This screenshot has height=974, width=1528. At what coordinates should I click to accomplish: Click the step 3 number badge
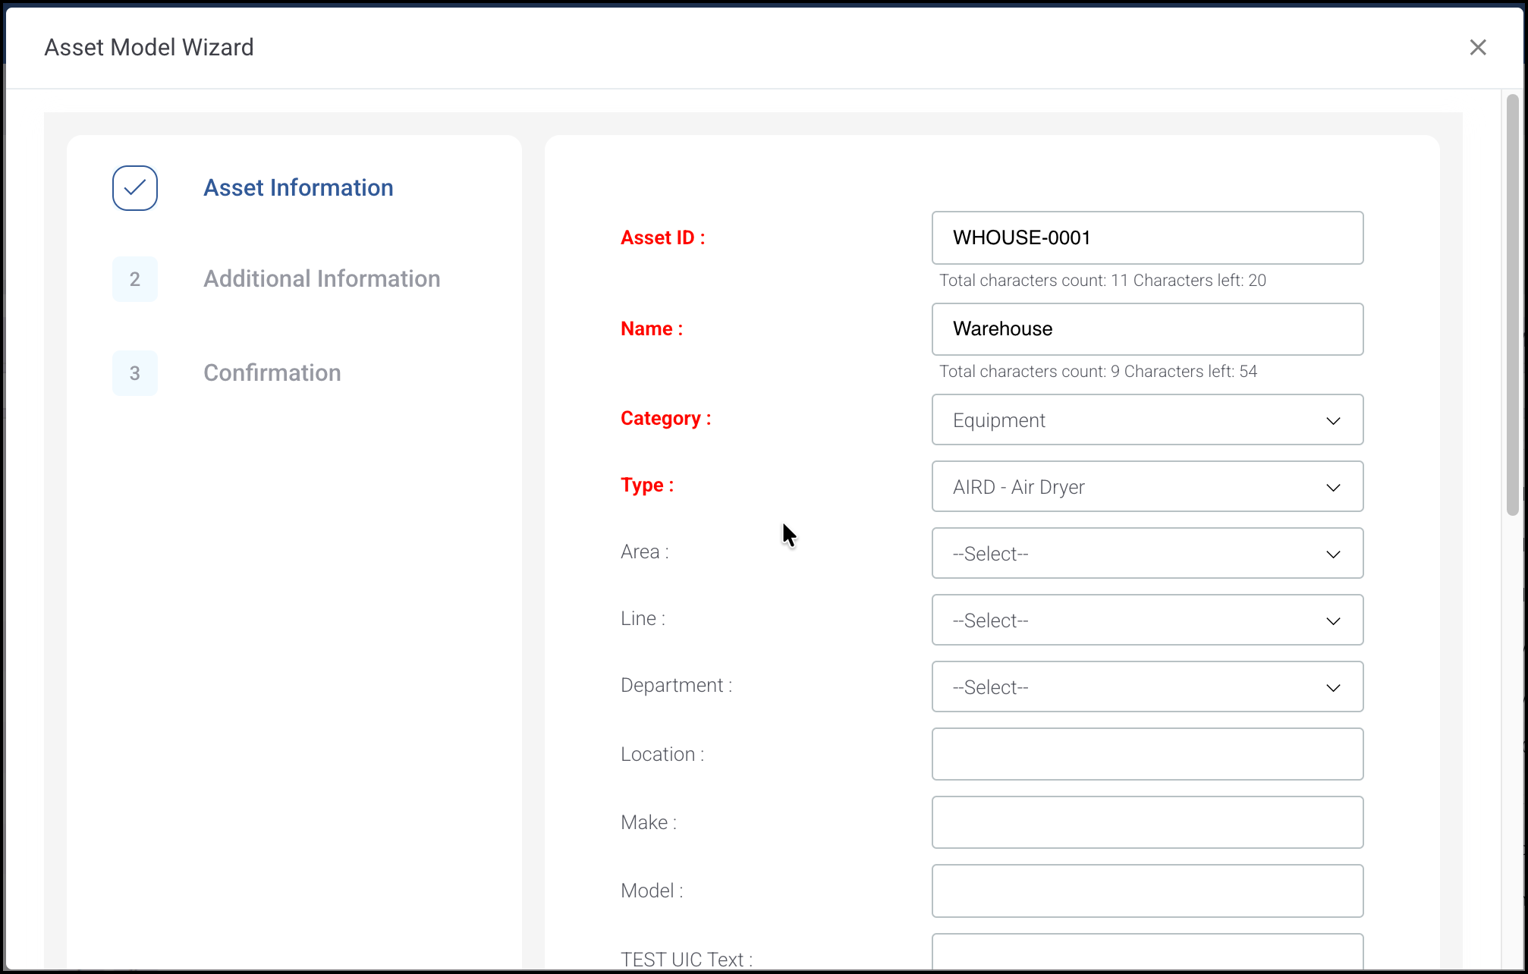coord(135,373)
